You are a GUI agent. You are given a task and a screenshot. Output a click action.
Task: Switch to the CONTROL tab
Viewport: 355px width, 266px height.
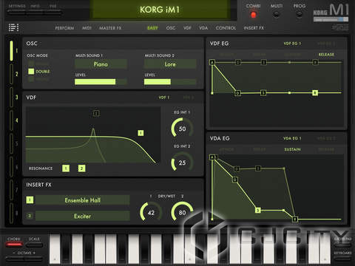[x=226, y=28]
